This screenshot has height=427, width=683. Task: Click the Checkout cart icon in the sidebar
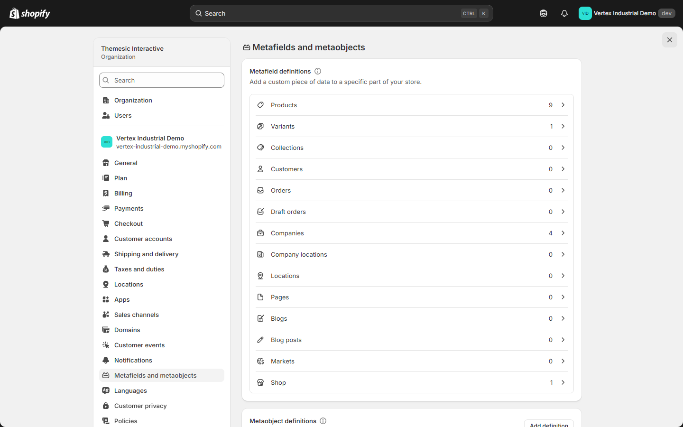(x=106, y=223)
